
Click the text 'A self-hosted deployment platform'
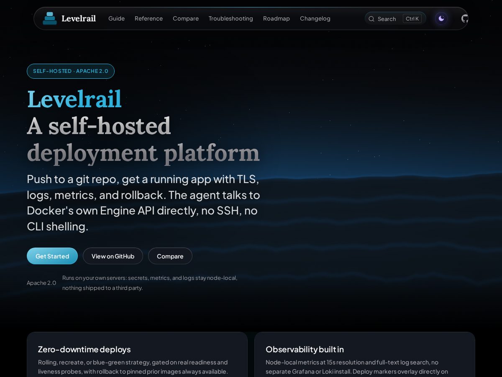point(143,139)
